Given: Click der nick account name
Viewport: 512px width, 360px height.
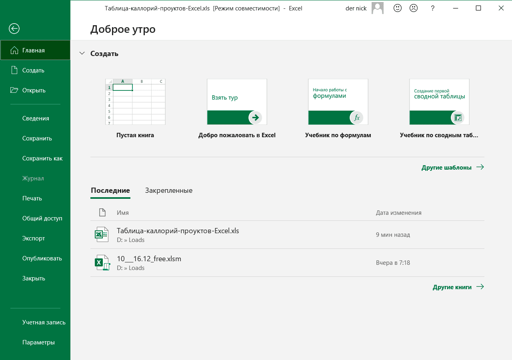Looking at the screenshot, I should [356, 8].
